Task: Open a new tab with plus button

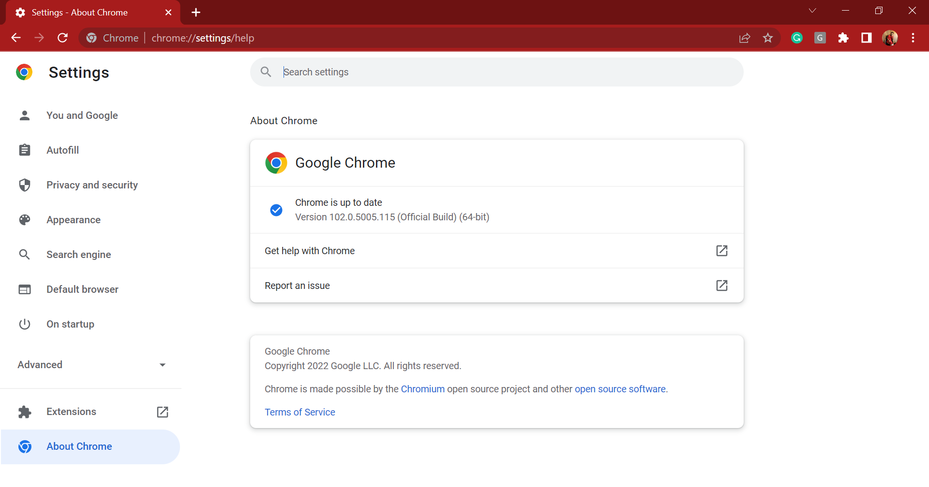Action: tap(196, 13)
